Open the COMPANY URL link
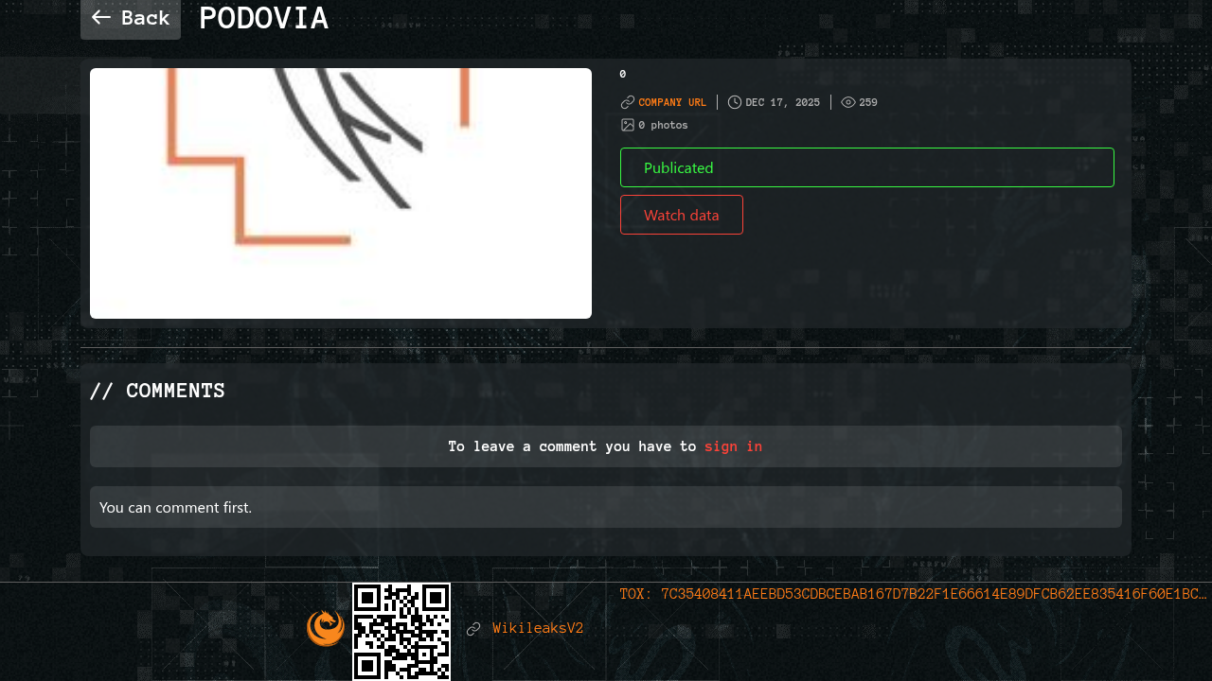This screenshot has height=681, width=1212. (x=672, y=102)
